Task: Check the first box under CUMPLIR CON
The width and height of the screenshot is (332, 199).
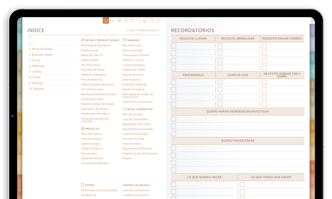Action: pyautogui.click(x=220, y=83)
